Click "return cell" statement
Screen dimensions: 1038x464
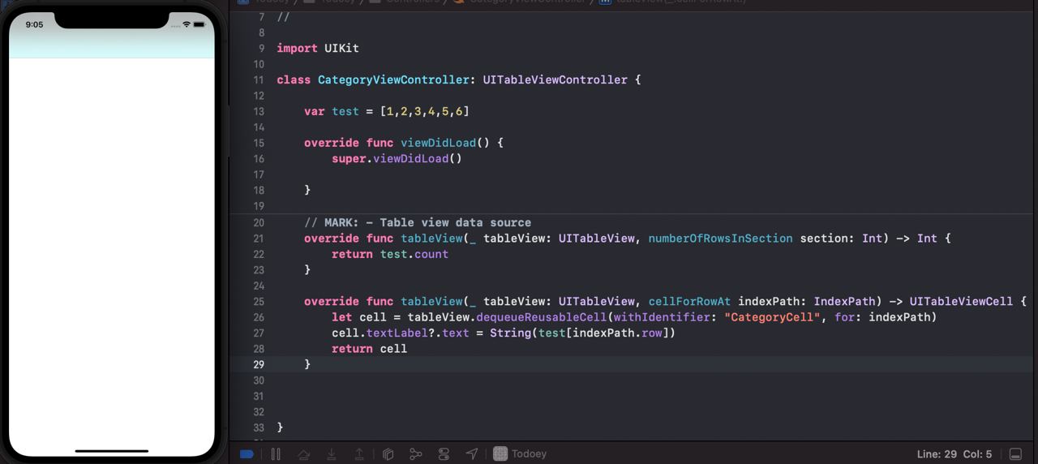point(369,349)
